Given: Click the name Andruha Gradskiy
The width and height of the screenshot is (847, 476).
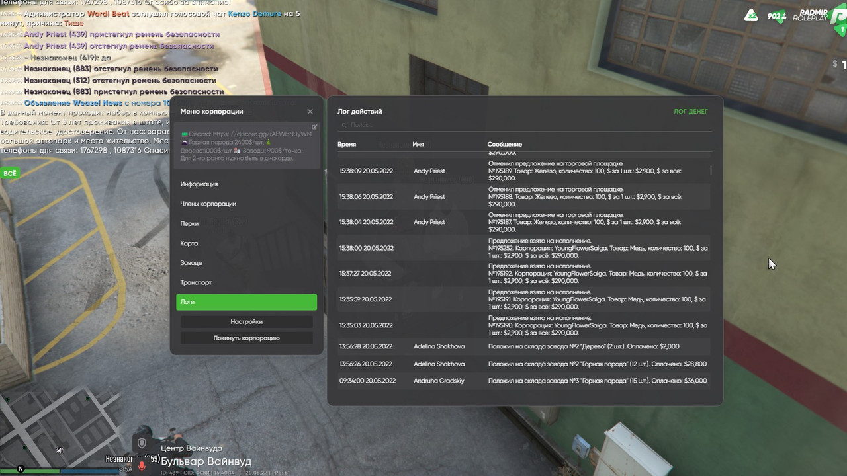Looking at the screenshot, I should point(439,381).
